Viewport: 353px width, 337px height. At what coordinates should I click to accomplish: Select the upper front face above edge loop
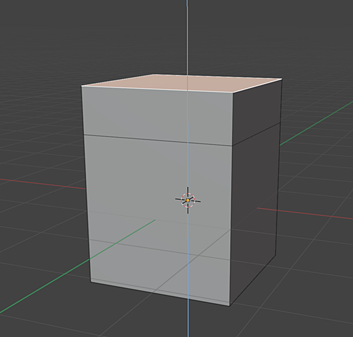pyautogui.click(x=158, y=115)
